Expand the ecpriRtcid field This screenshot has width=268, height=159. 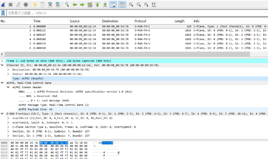[8, 118]
